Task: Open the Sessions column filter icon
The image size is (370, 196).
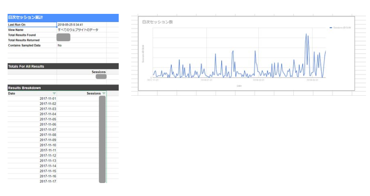Action: pos(104,93)
